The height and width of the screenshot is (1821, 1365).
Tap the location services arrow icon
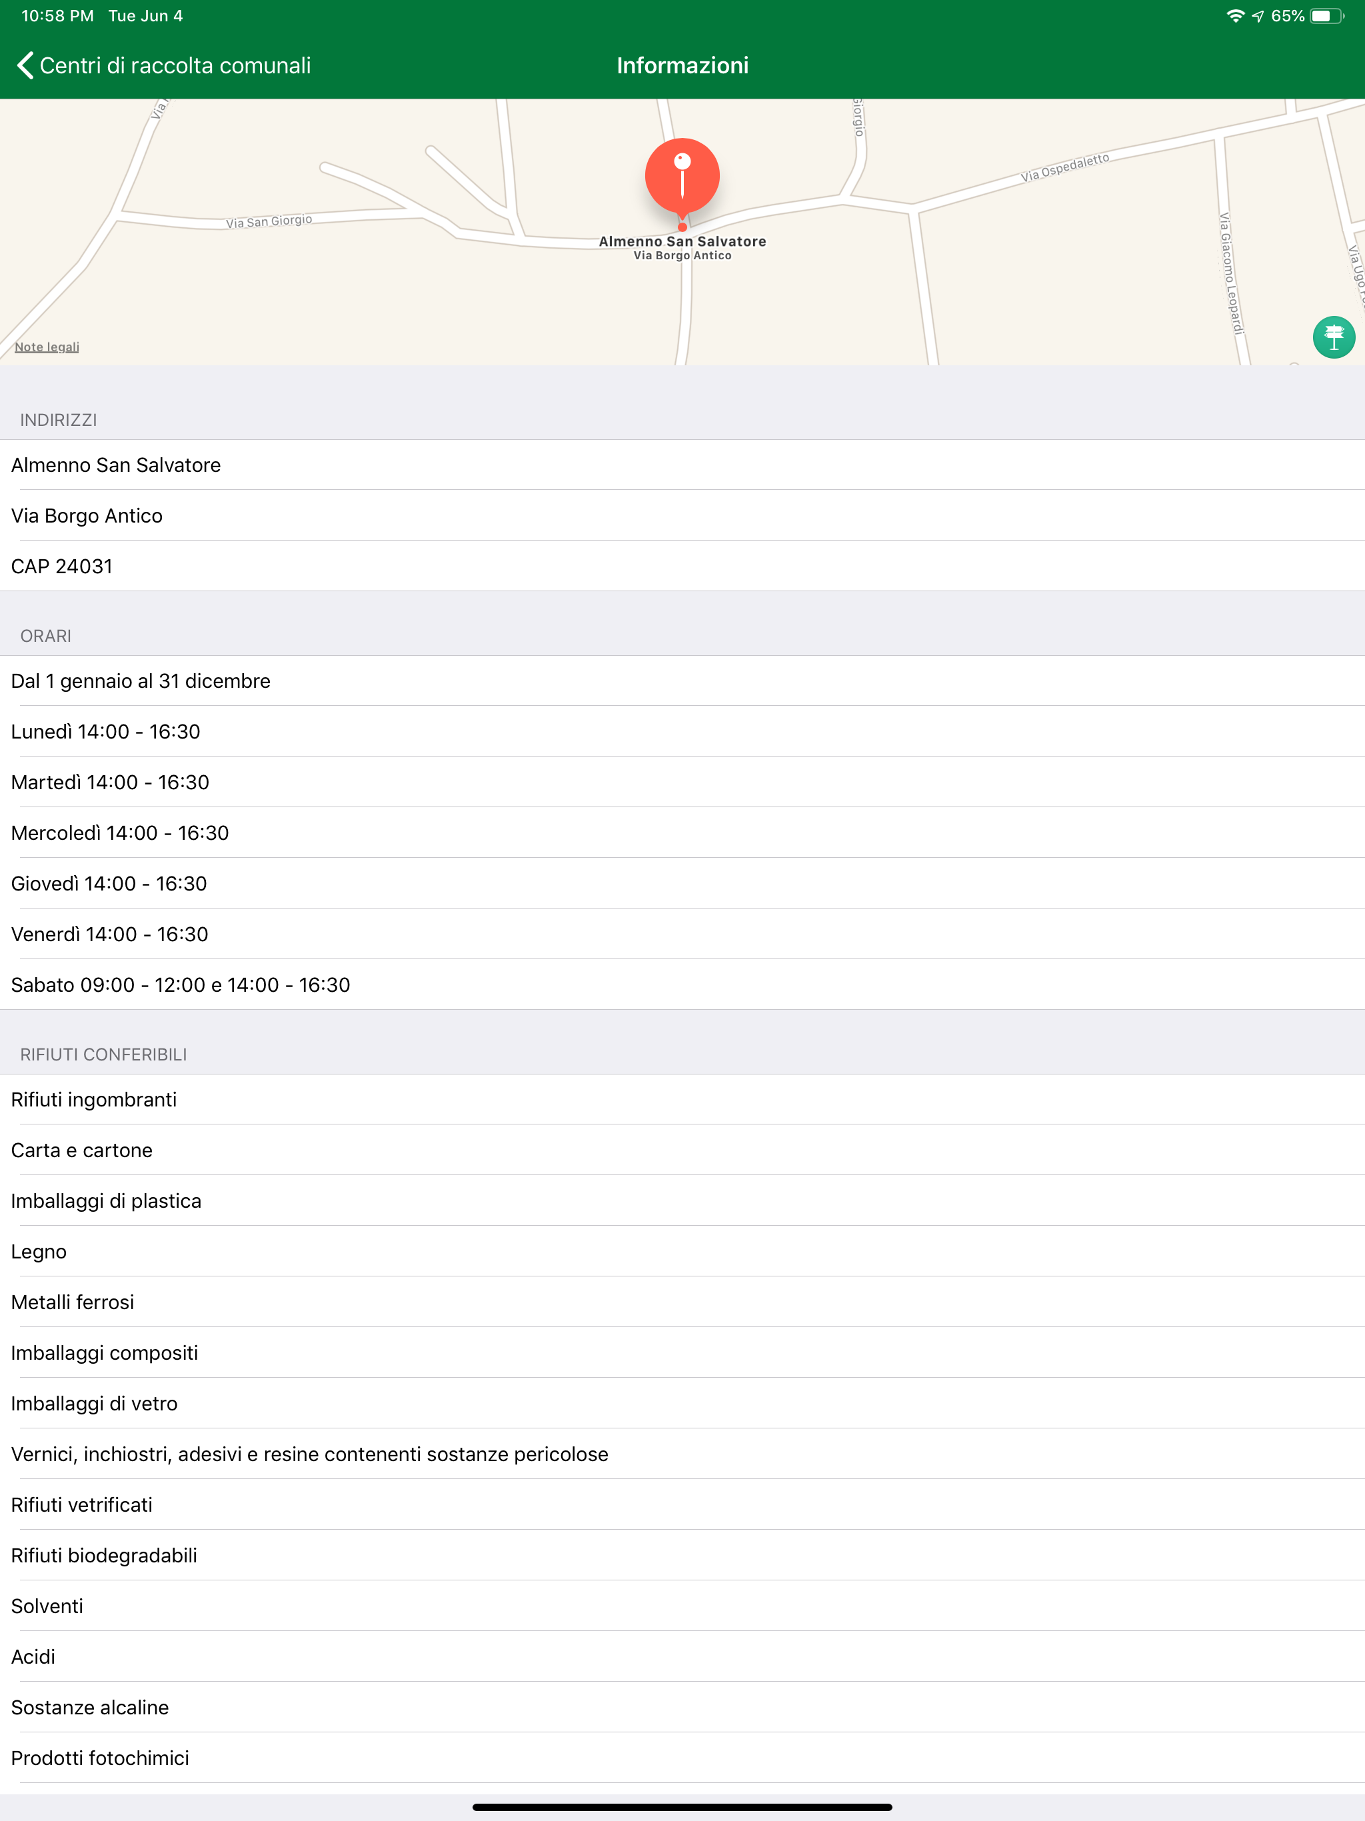[1258, 15]
